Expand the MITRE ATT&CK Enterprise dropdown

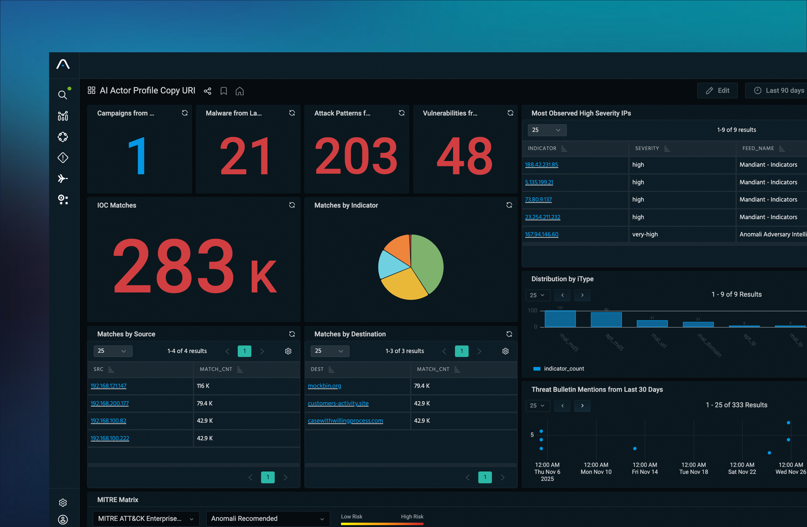point(146,518)
